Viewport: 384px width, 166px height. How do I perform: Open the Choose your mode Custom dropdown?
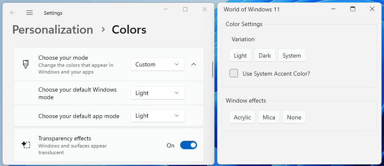158,64
